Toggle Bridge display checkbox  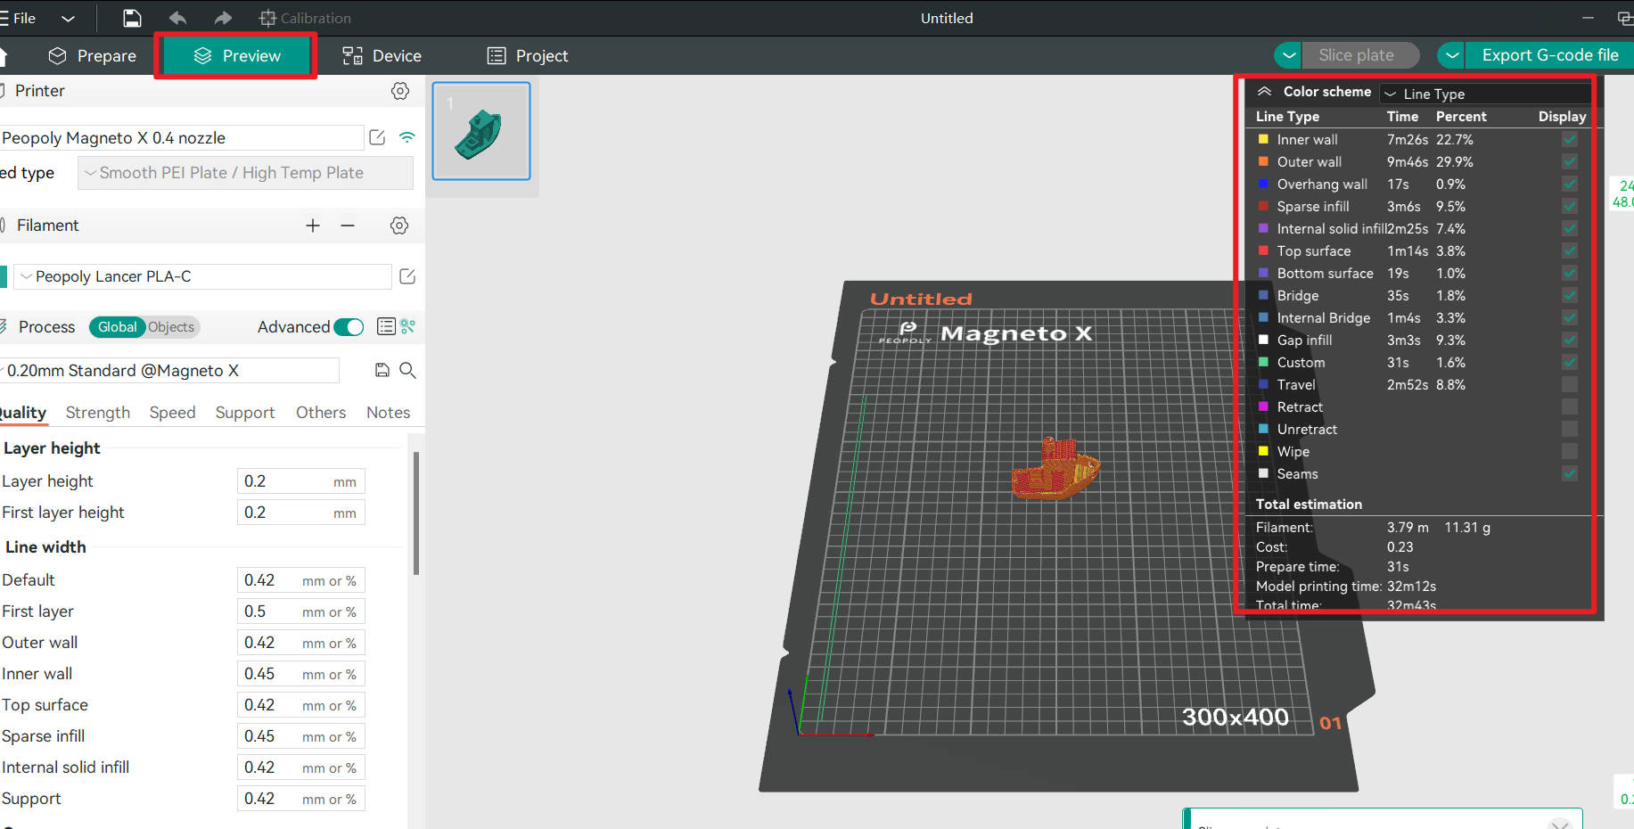[x=1570, y=295]
